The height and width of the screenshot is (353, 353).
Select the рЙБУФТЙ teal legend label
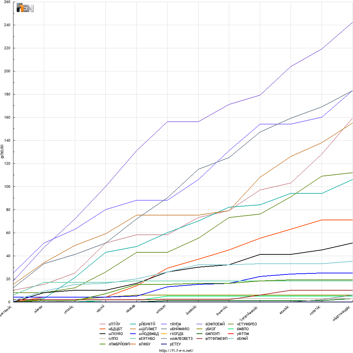[147, 324]
